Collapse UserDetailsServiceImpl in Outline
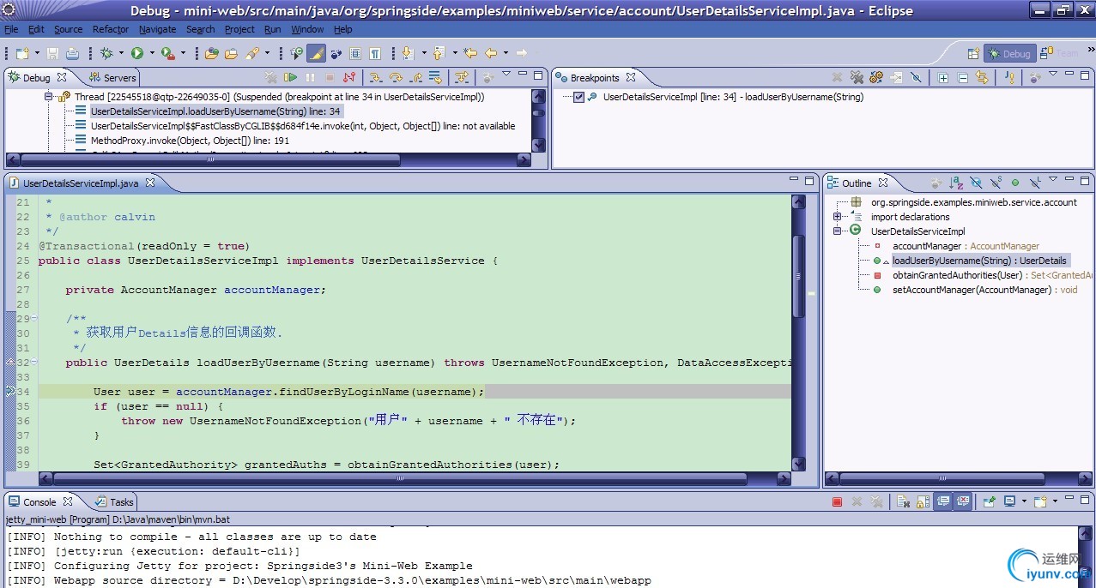Viewport: 1096px width, 588px height. click(x=837, y=231)
